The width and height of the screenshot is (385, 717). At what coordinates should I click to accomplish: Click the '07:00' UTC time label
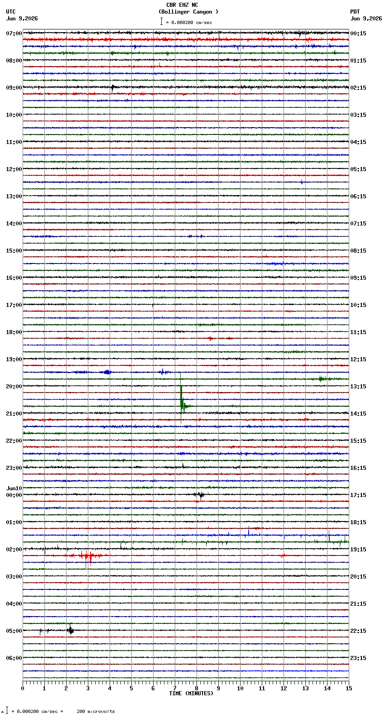click(x=14, y=33)
